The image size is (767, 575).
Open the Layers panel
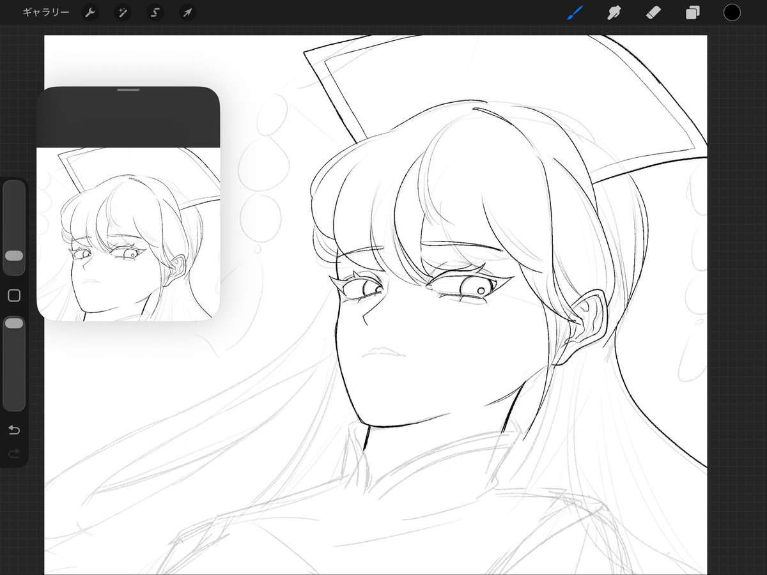[x=693, y=13]
